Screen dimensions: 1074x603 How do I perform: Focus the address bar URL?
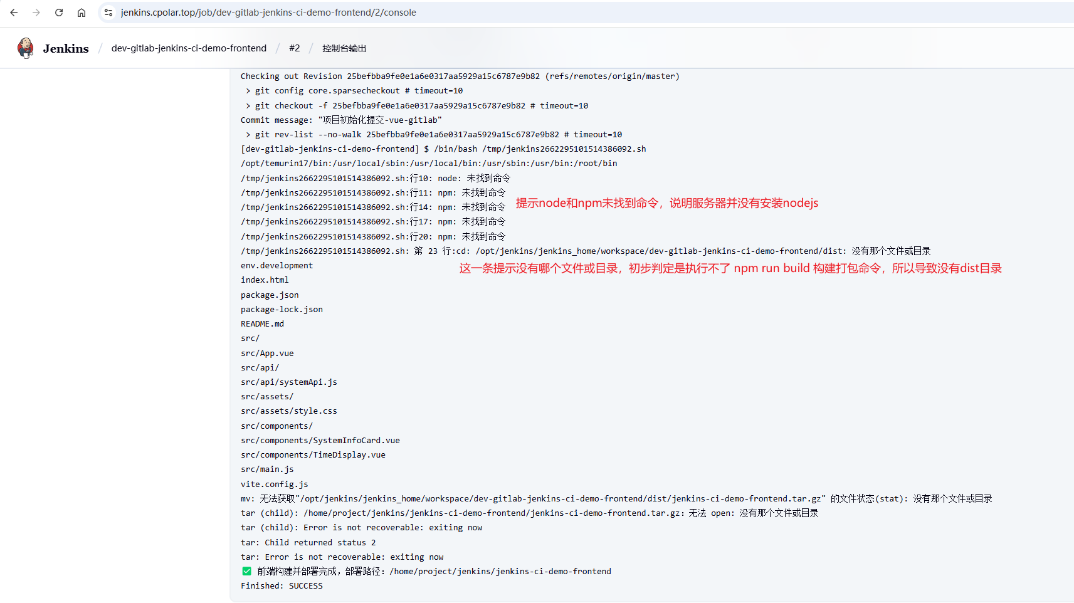click(x=268, y=13)
